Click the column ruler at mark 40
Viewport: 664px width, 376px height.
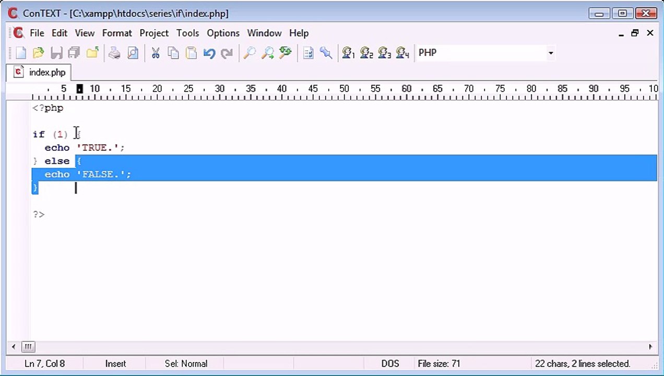coord(282,89)
